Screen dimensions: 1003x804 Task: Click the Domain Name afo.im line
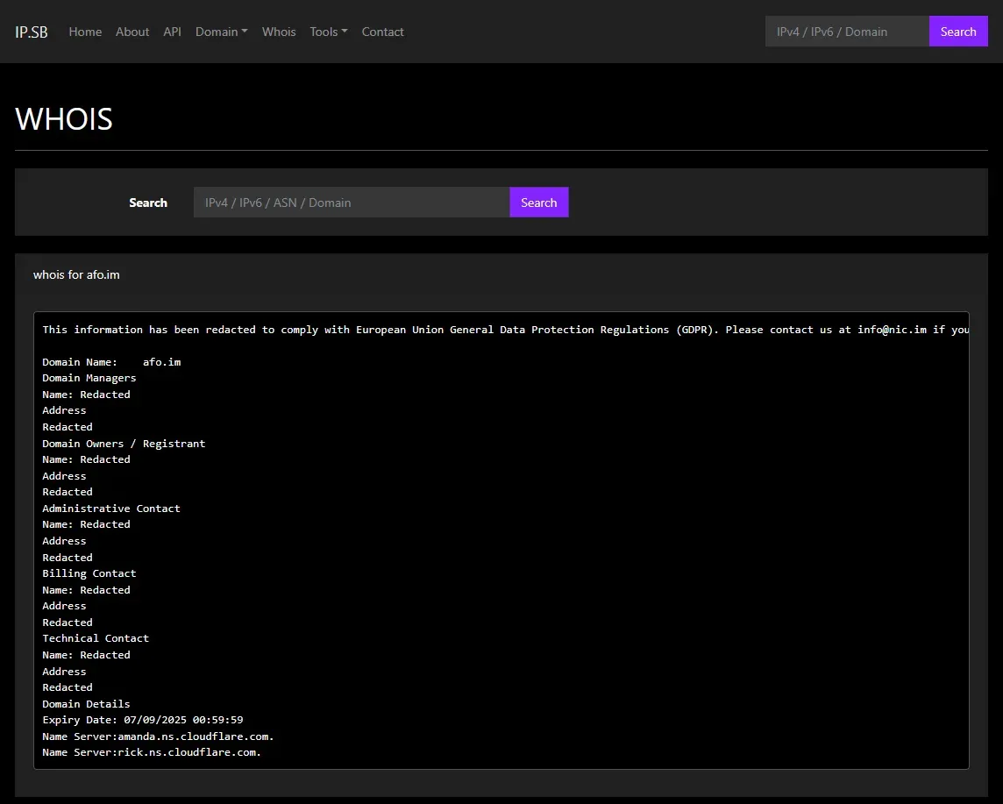111,362
